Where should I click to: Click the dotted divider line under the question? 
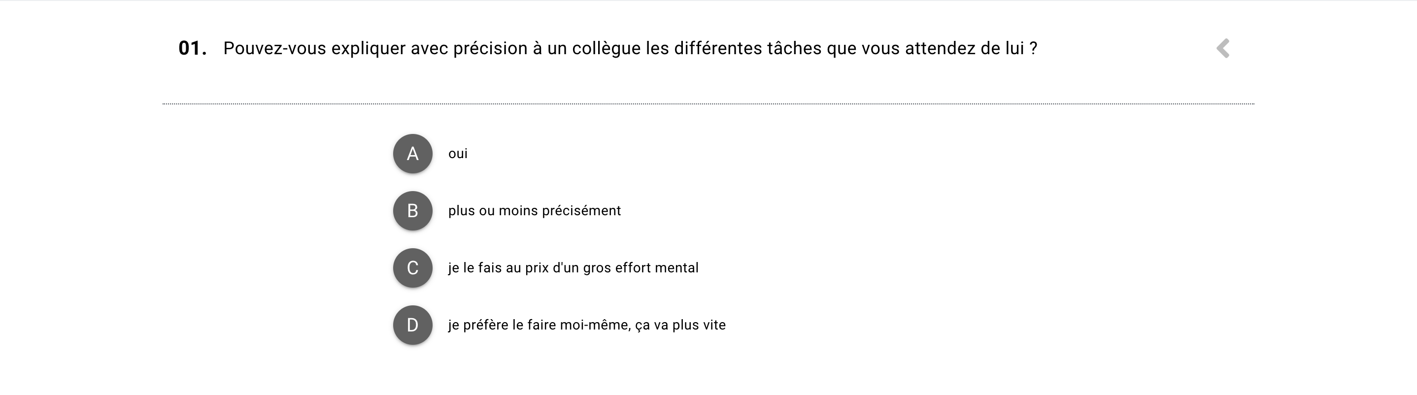(x=708, y=103)
